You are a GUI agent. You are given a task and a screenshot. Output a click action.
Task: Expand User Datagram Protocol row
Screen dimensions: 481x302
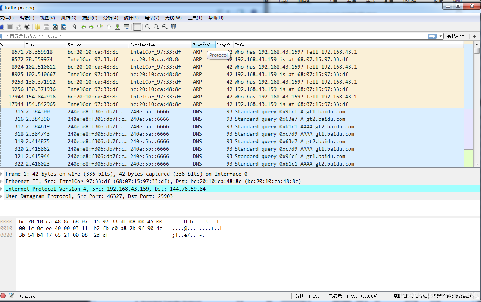pyautogui.click(x=2, y=196)
